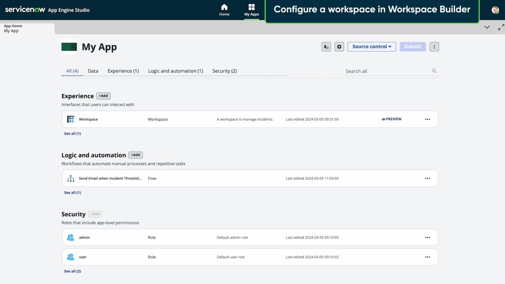Open the admin role options ellipsis
505x284 pixels.
tap(427, 237)
